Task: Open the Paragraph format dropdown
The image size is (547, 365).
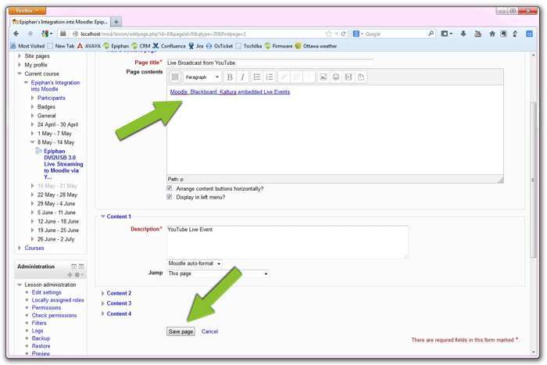Action: tap(202, 77)
